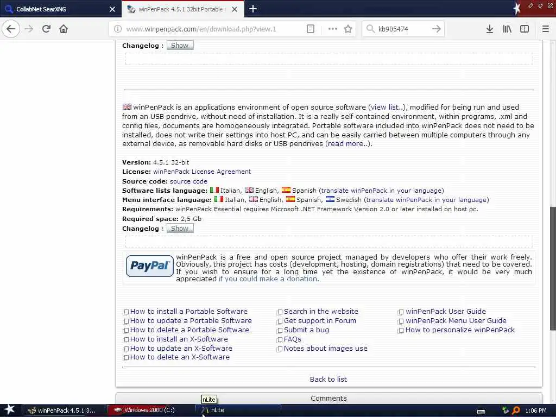
Task: Open the hamburger application menu
Action: tap(546, 29)
